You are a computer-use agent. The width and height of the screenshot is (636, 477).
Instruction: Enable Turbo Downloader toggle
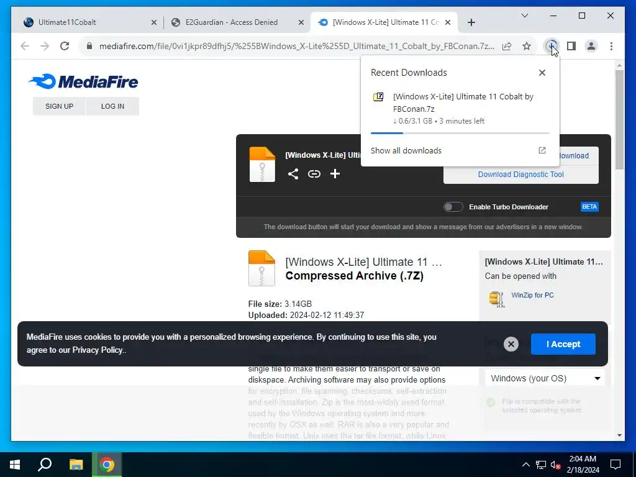coord(453,207)
